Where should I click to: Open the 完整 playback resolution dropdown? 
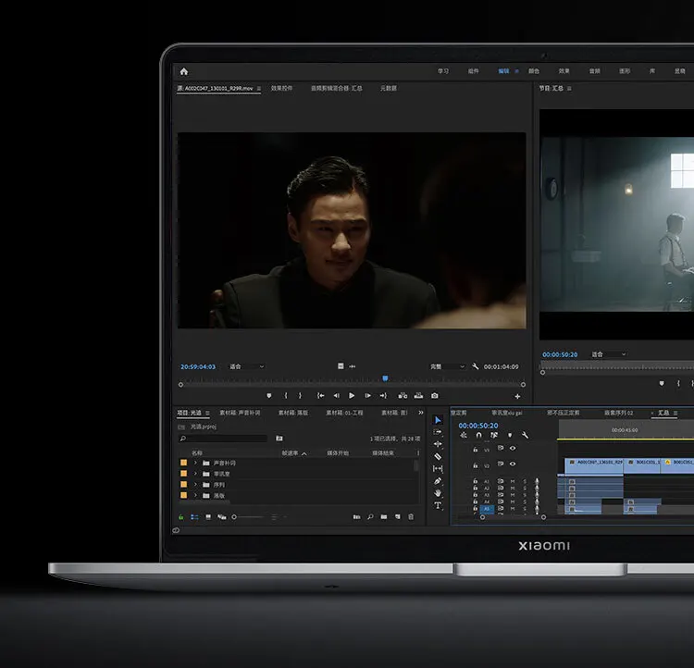tap(447, 366)
